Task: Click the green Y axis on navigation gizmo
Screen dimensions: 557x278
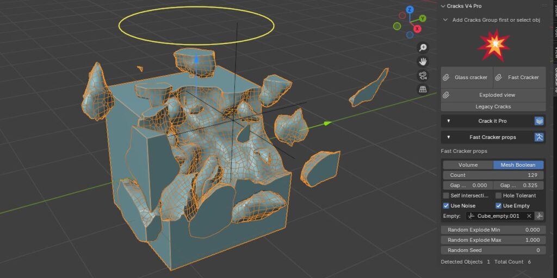Action: tap(423, 18)
